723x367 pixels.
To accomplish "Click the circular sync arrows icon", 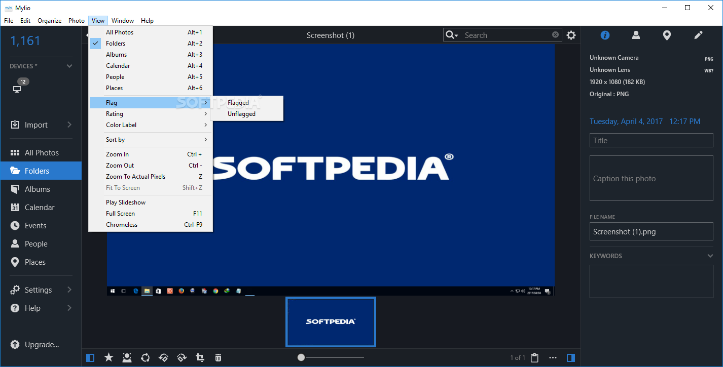I will point(146,358).
